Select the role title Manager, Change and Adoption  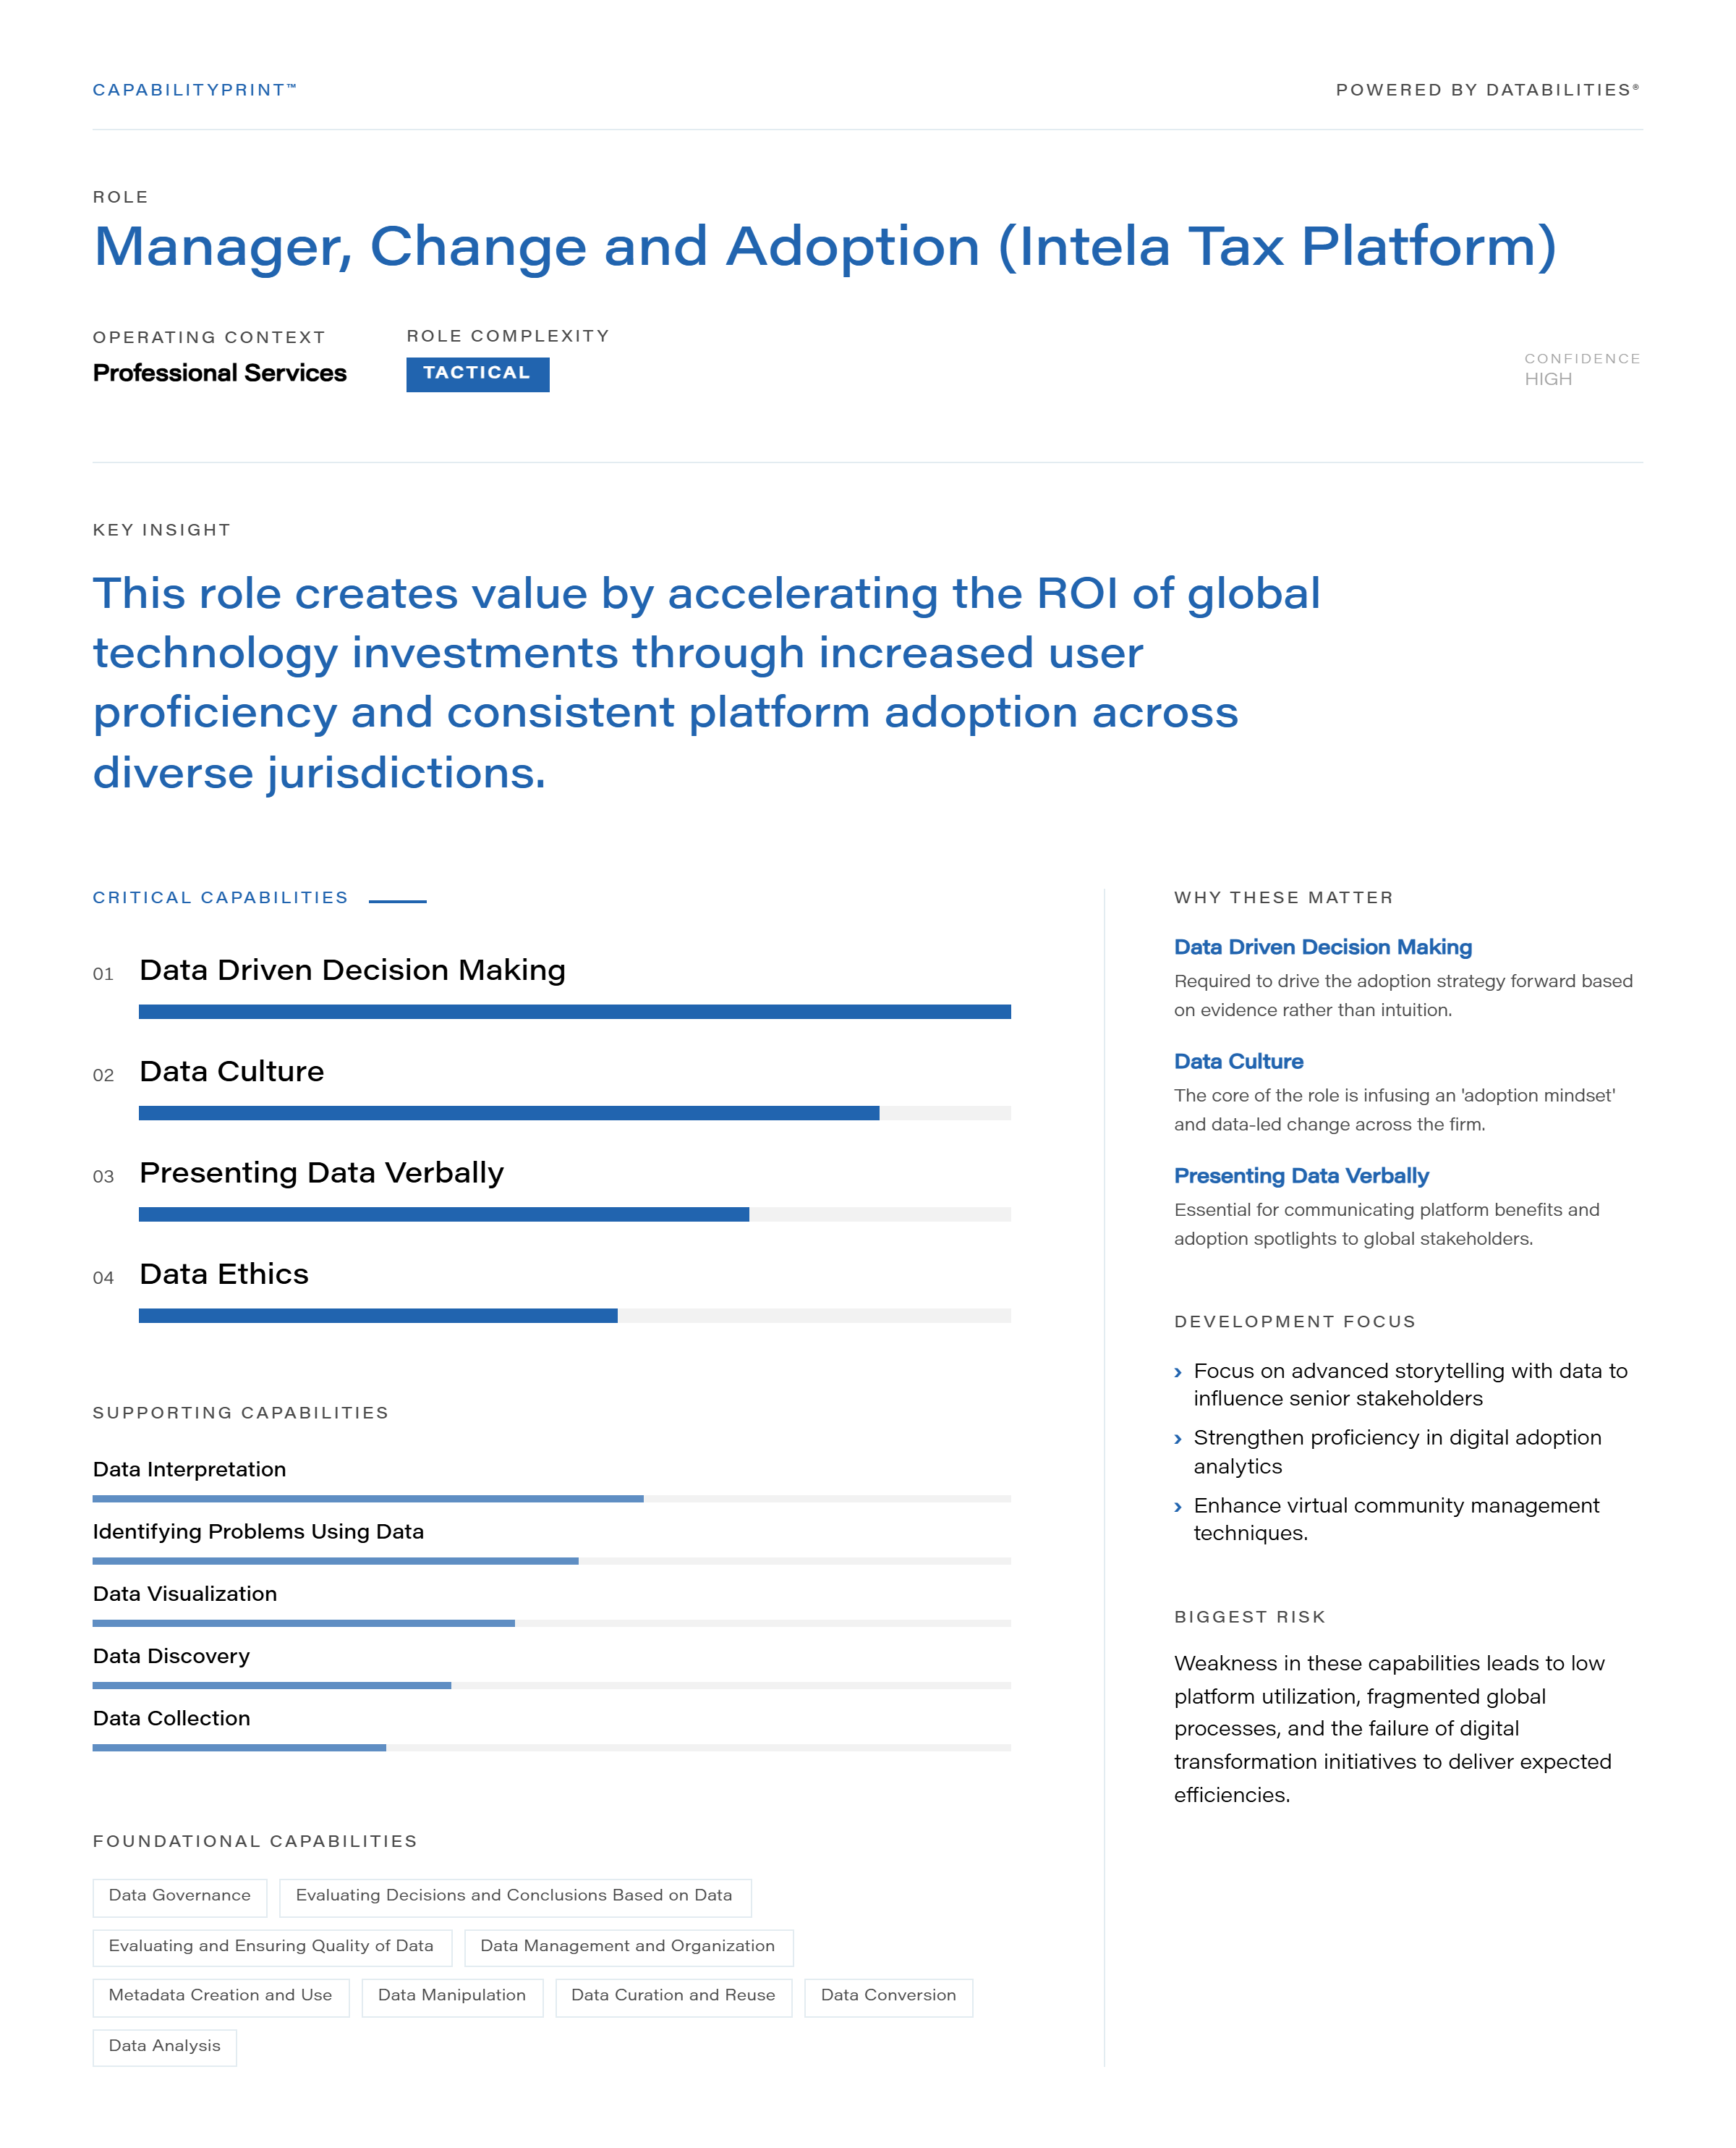click(825, 247)
